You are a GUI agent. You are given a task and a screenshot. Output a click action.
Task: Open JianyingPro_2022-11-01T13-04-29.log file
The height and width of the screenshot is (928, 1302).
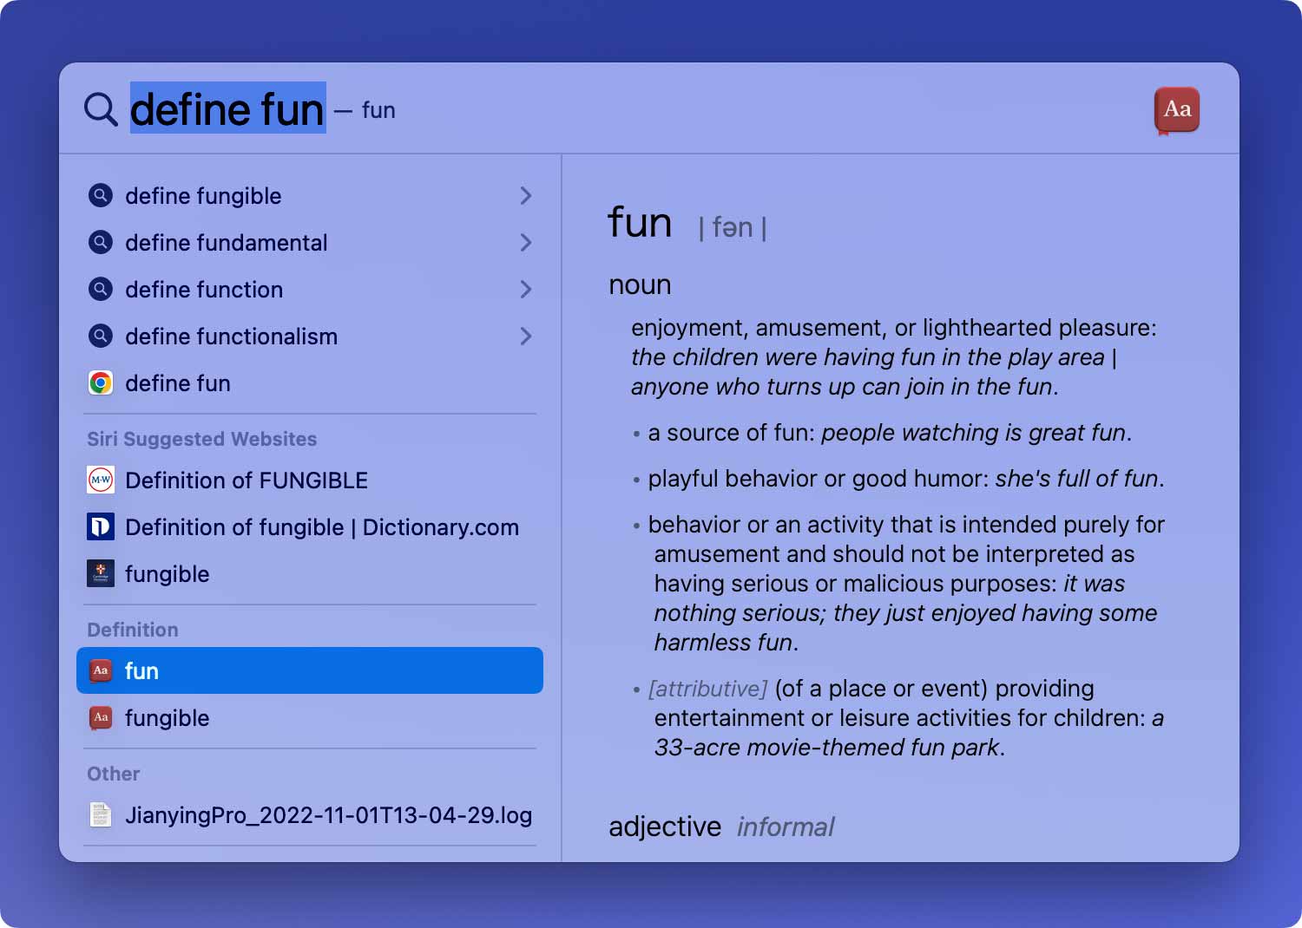coord(310,814)
